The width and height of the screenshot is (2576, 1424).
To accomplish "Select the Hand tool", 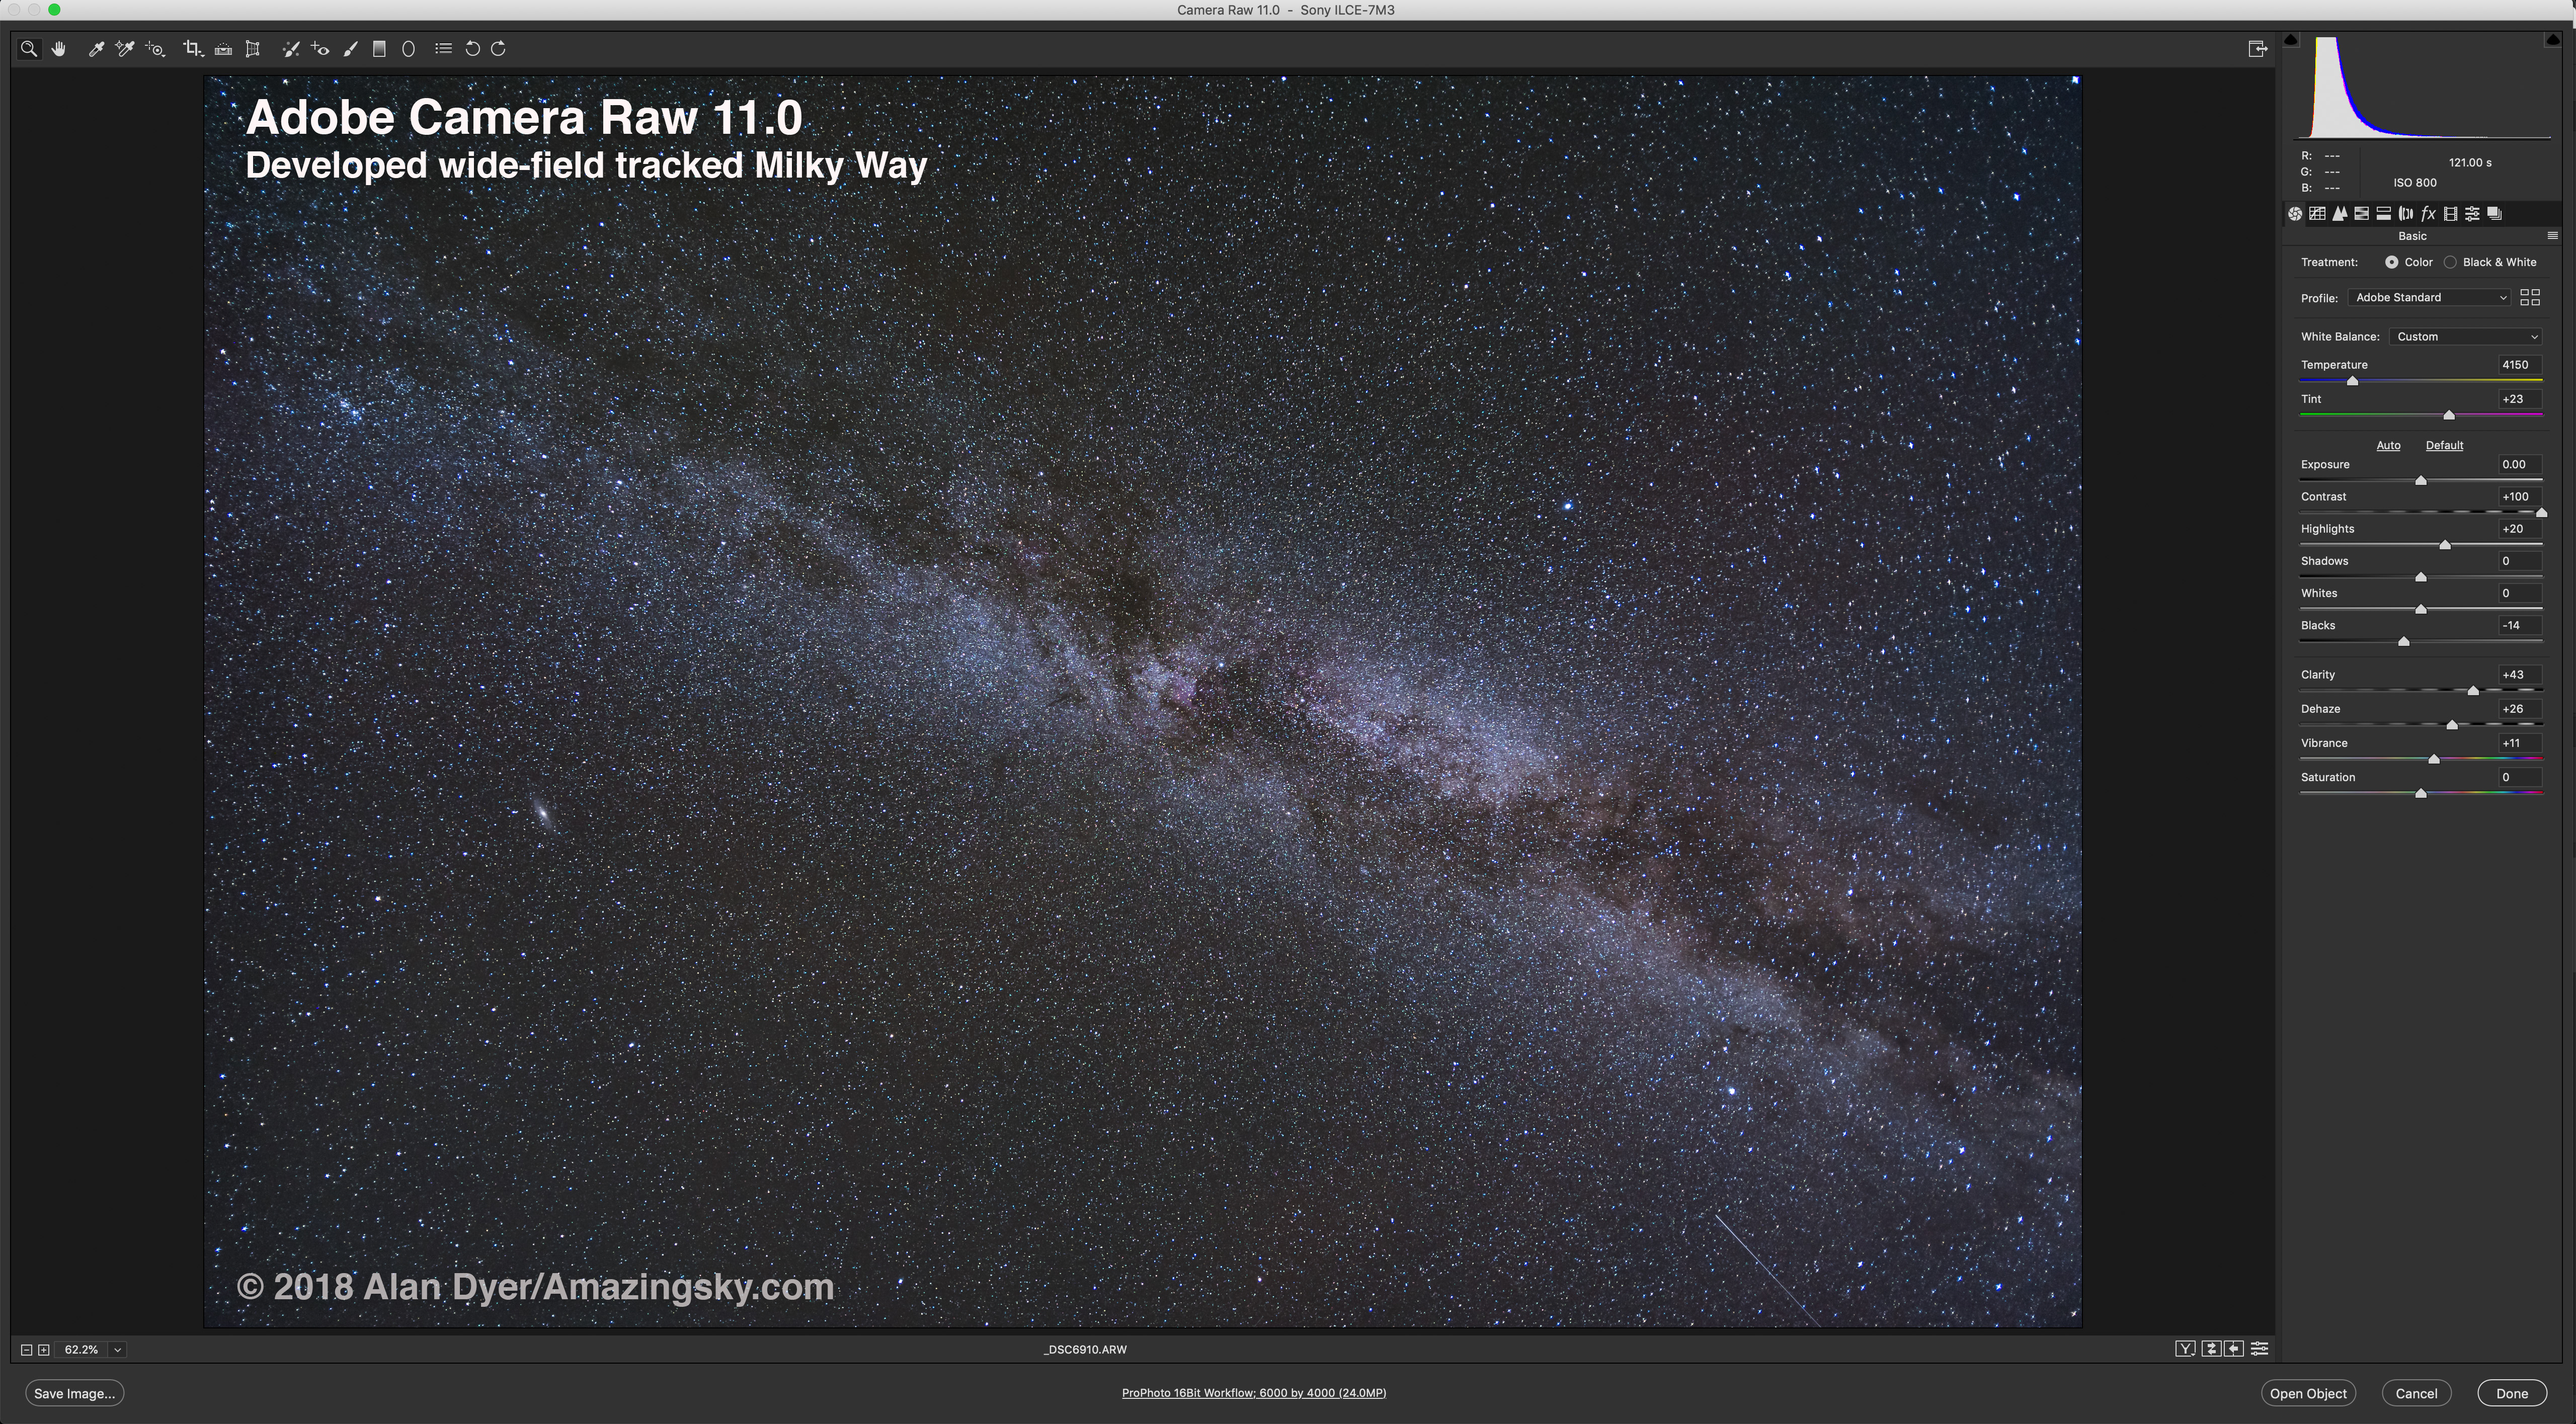I will tap(59, 49).
